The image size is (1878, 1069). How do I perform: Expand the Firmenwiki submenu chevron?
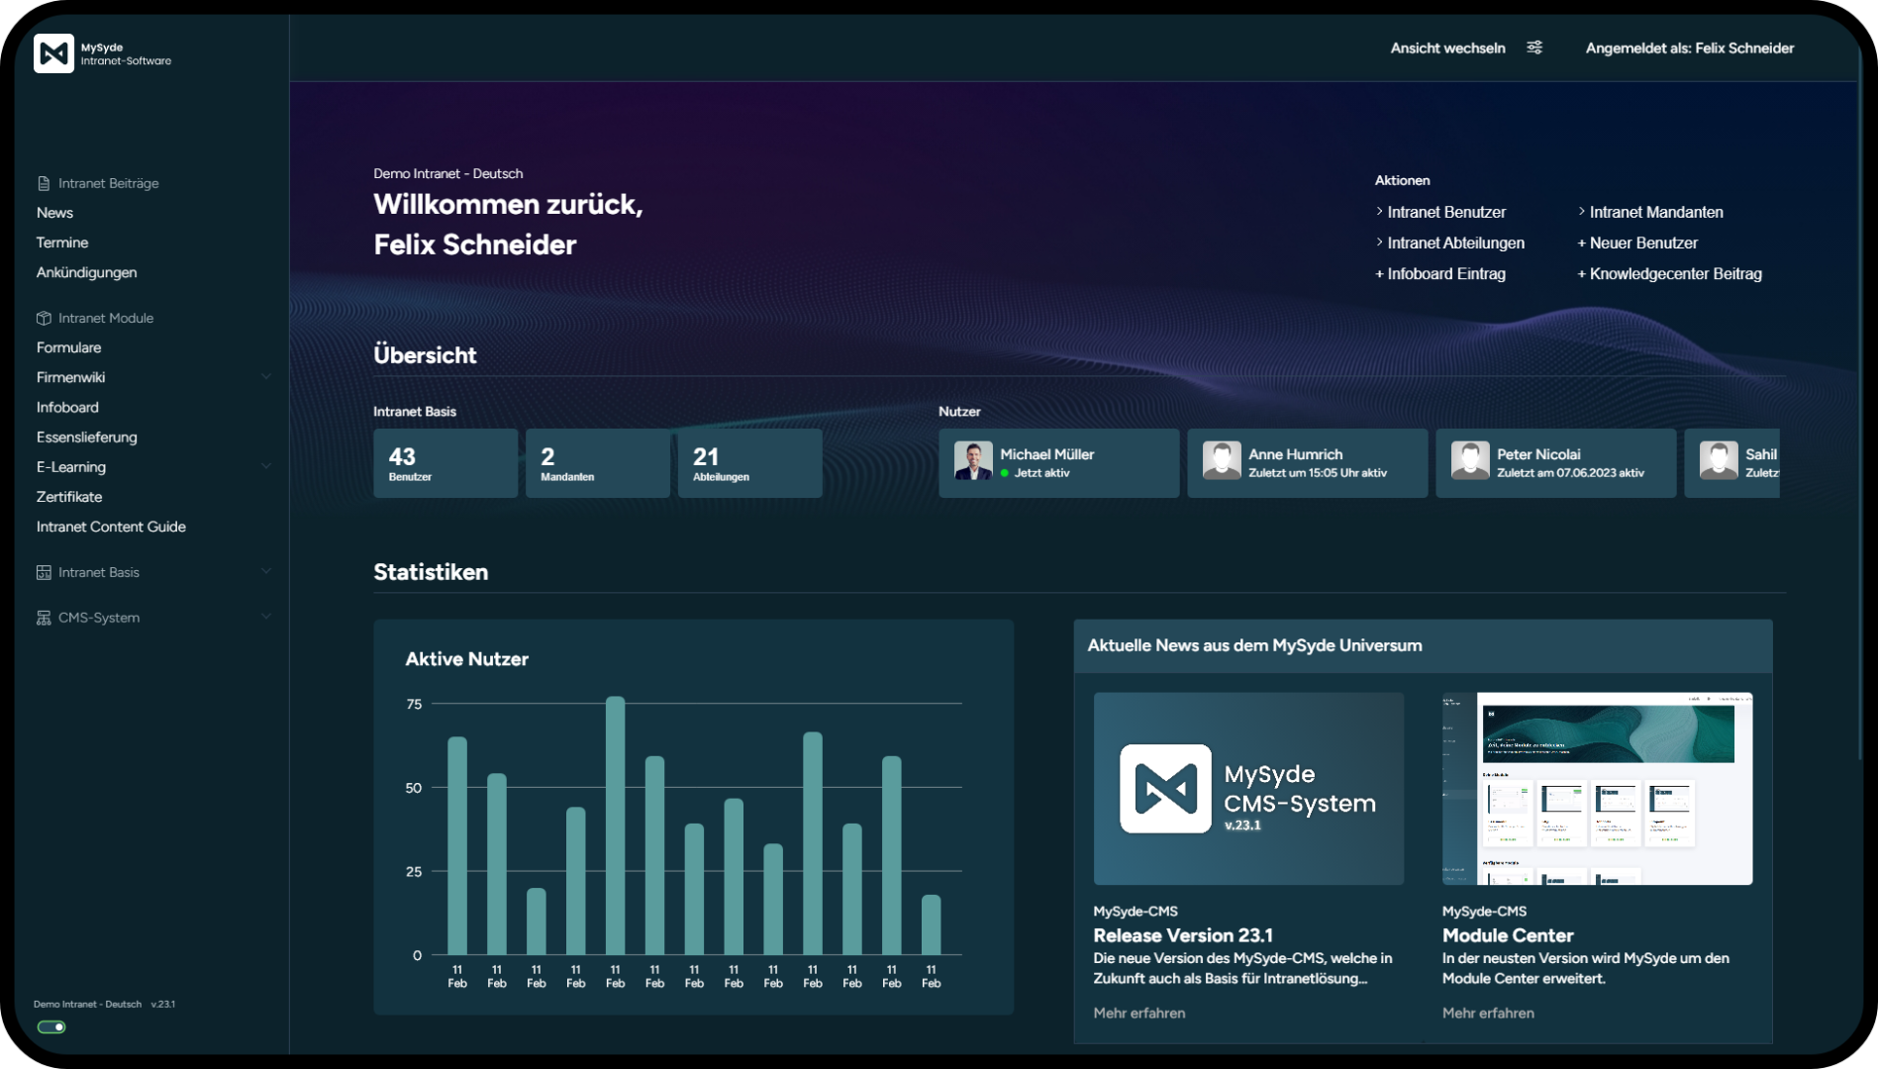coord(266,377)
